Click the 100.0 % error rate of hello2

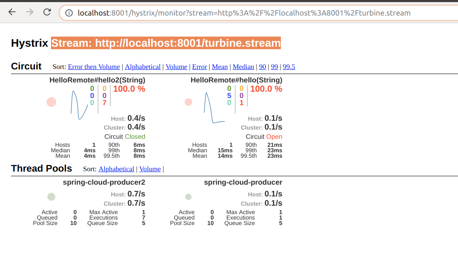[x=129, y=89]
